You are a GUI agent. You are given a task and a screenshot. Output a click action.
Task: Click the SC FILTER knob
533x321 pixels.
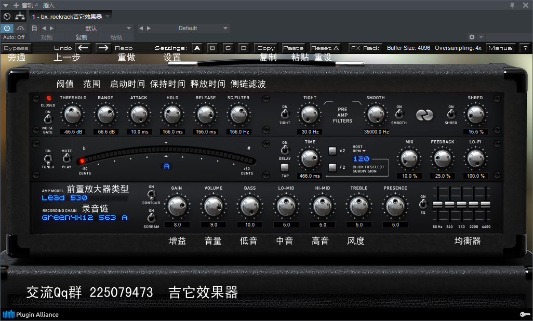point(239,115)
